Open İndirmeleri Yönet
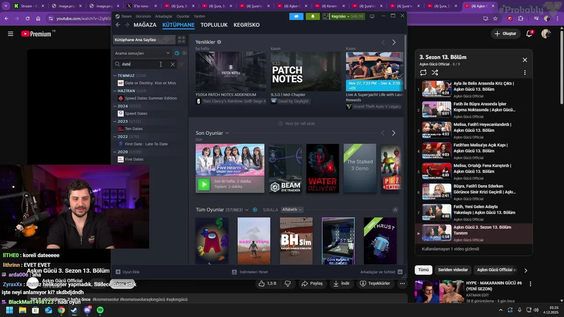This screenshot has height=317, width=564. click(x=250, y=272)
